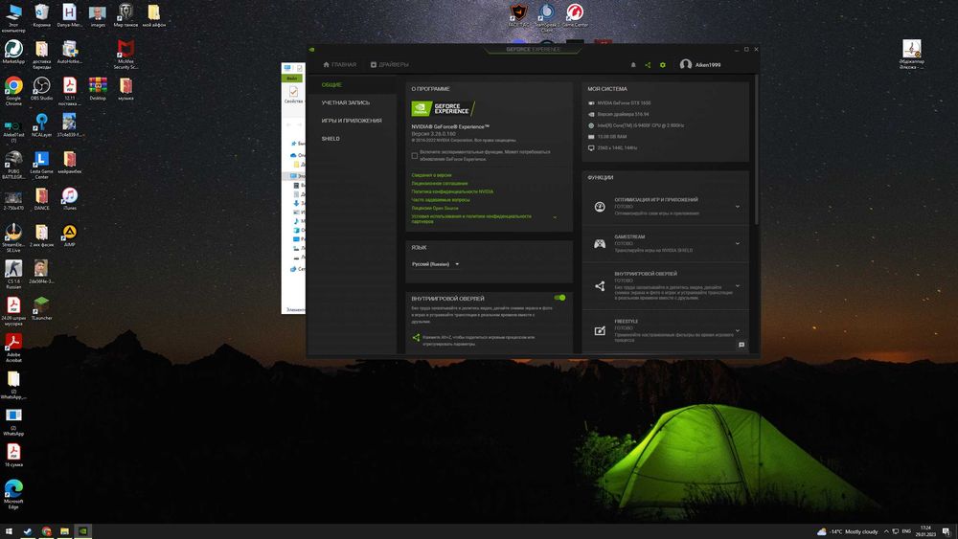The image size is (958, 539).
Task: Select Общие in settings sidebar
Action: (331, 85)
